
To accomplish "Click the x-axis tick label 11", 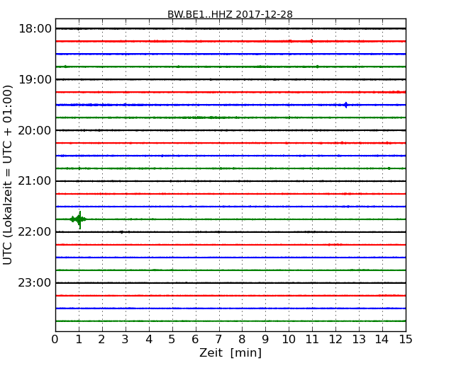I will pyautogui.click(x=312, y=340).
